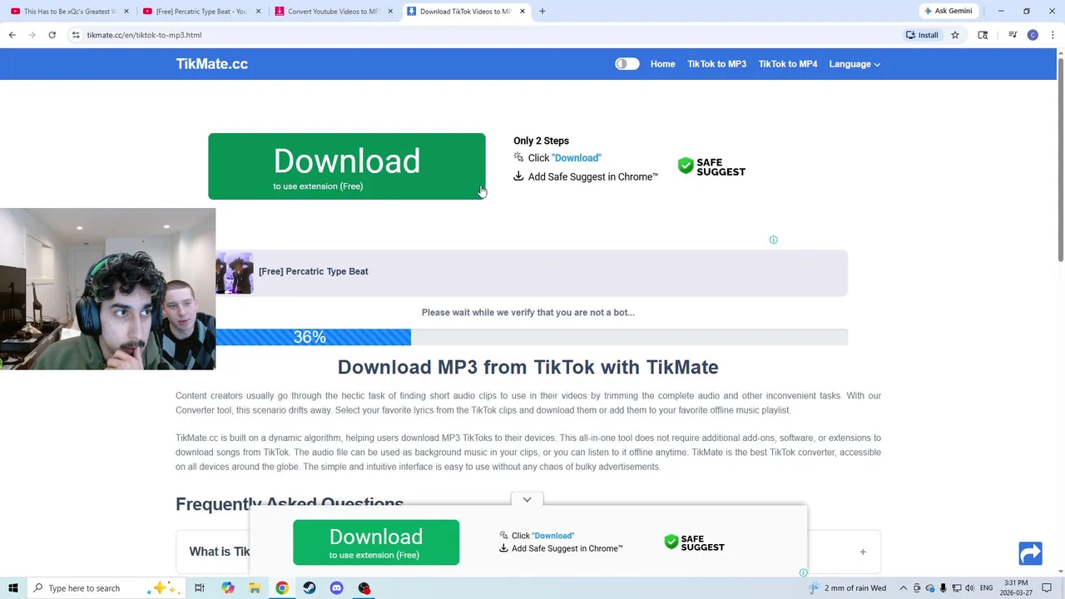Open the clock showing 3:31 PM
1065x599 pixels.
tap(1016, 588)
